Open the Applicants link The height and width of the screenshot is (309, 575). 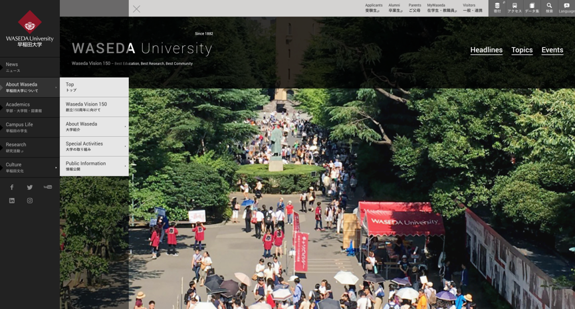pyautogui.click(x=374, y=8)
